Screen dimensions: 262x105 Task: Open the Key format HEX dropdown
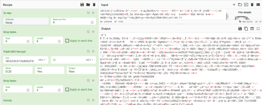point(42,60)
